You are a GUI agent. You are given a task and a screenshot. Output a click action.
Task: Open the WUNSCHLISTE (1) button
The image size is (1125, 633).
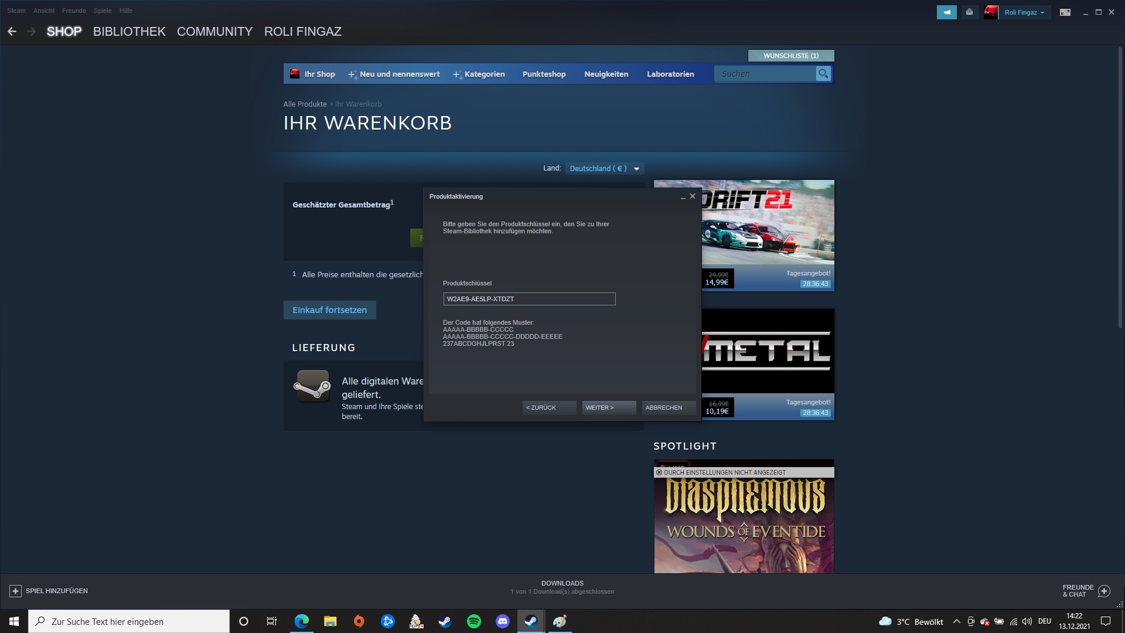[791, 56]
